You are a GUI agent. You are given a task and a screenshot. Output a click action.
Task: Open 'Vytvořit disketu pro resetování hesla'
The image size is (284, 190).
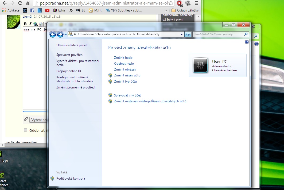click(x=78, y=63)
